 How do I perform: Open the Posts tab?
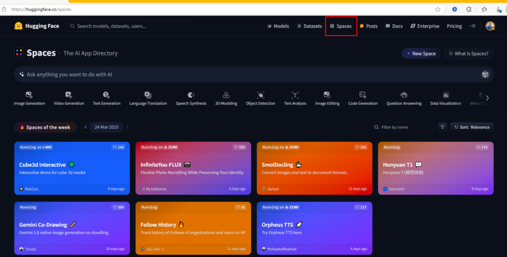click(x=368, y=26)
